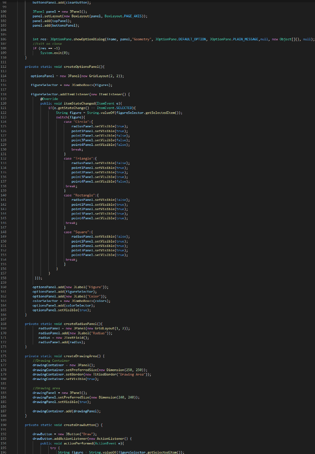
Task: Click drawingContainer.setVisible(true) line
Action: (x=65, y=379)
